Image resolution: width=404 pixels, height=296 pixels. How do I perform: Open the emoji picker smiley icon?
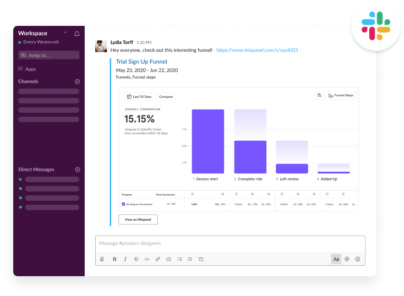[x=358, y=259]
